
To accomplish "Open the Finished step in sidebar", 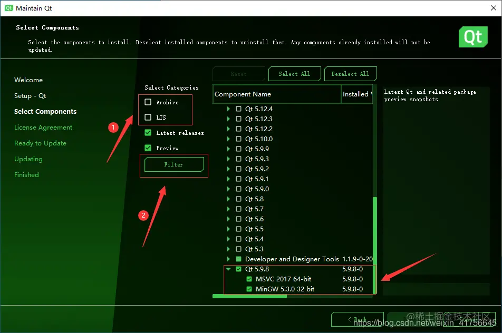I will pyautogui.click(x=26, y=174).
